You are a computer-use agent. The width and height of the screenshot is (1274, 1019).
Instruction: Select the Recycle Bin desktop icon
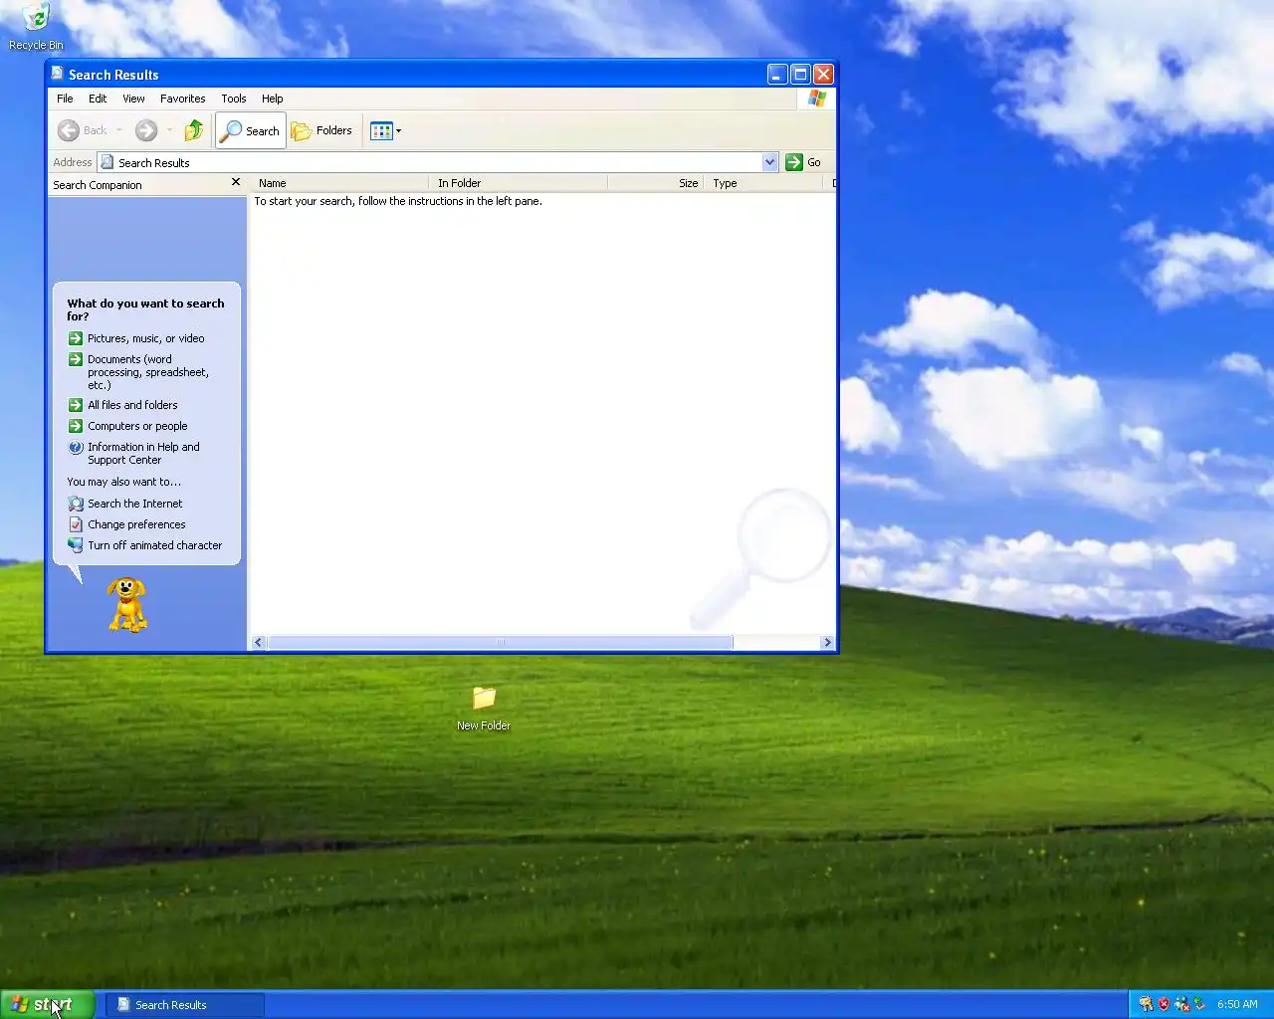click(36, 27)
